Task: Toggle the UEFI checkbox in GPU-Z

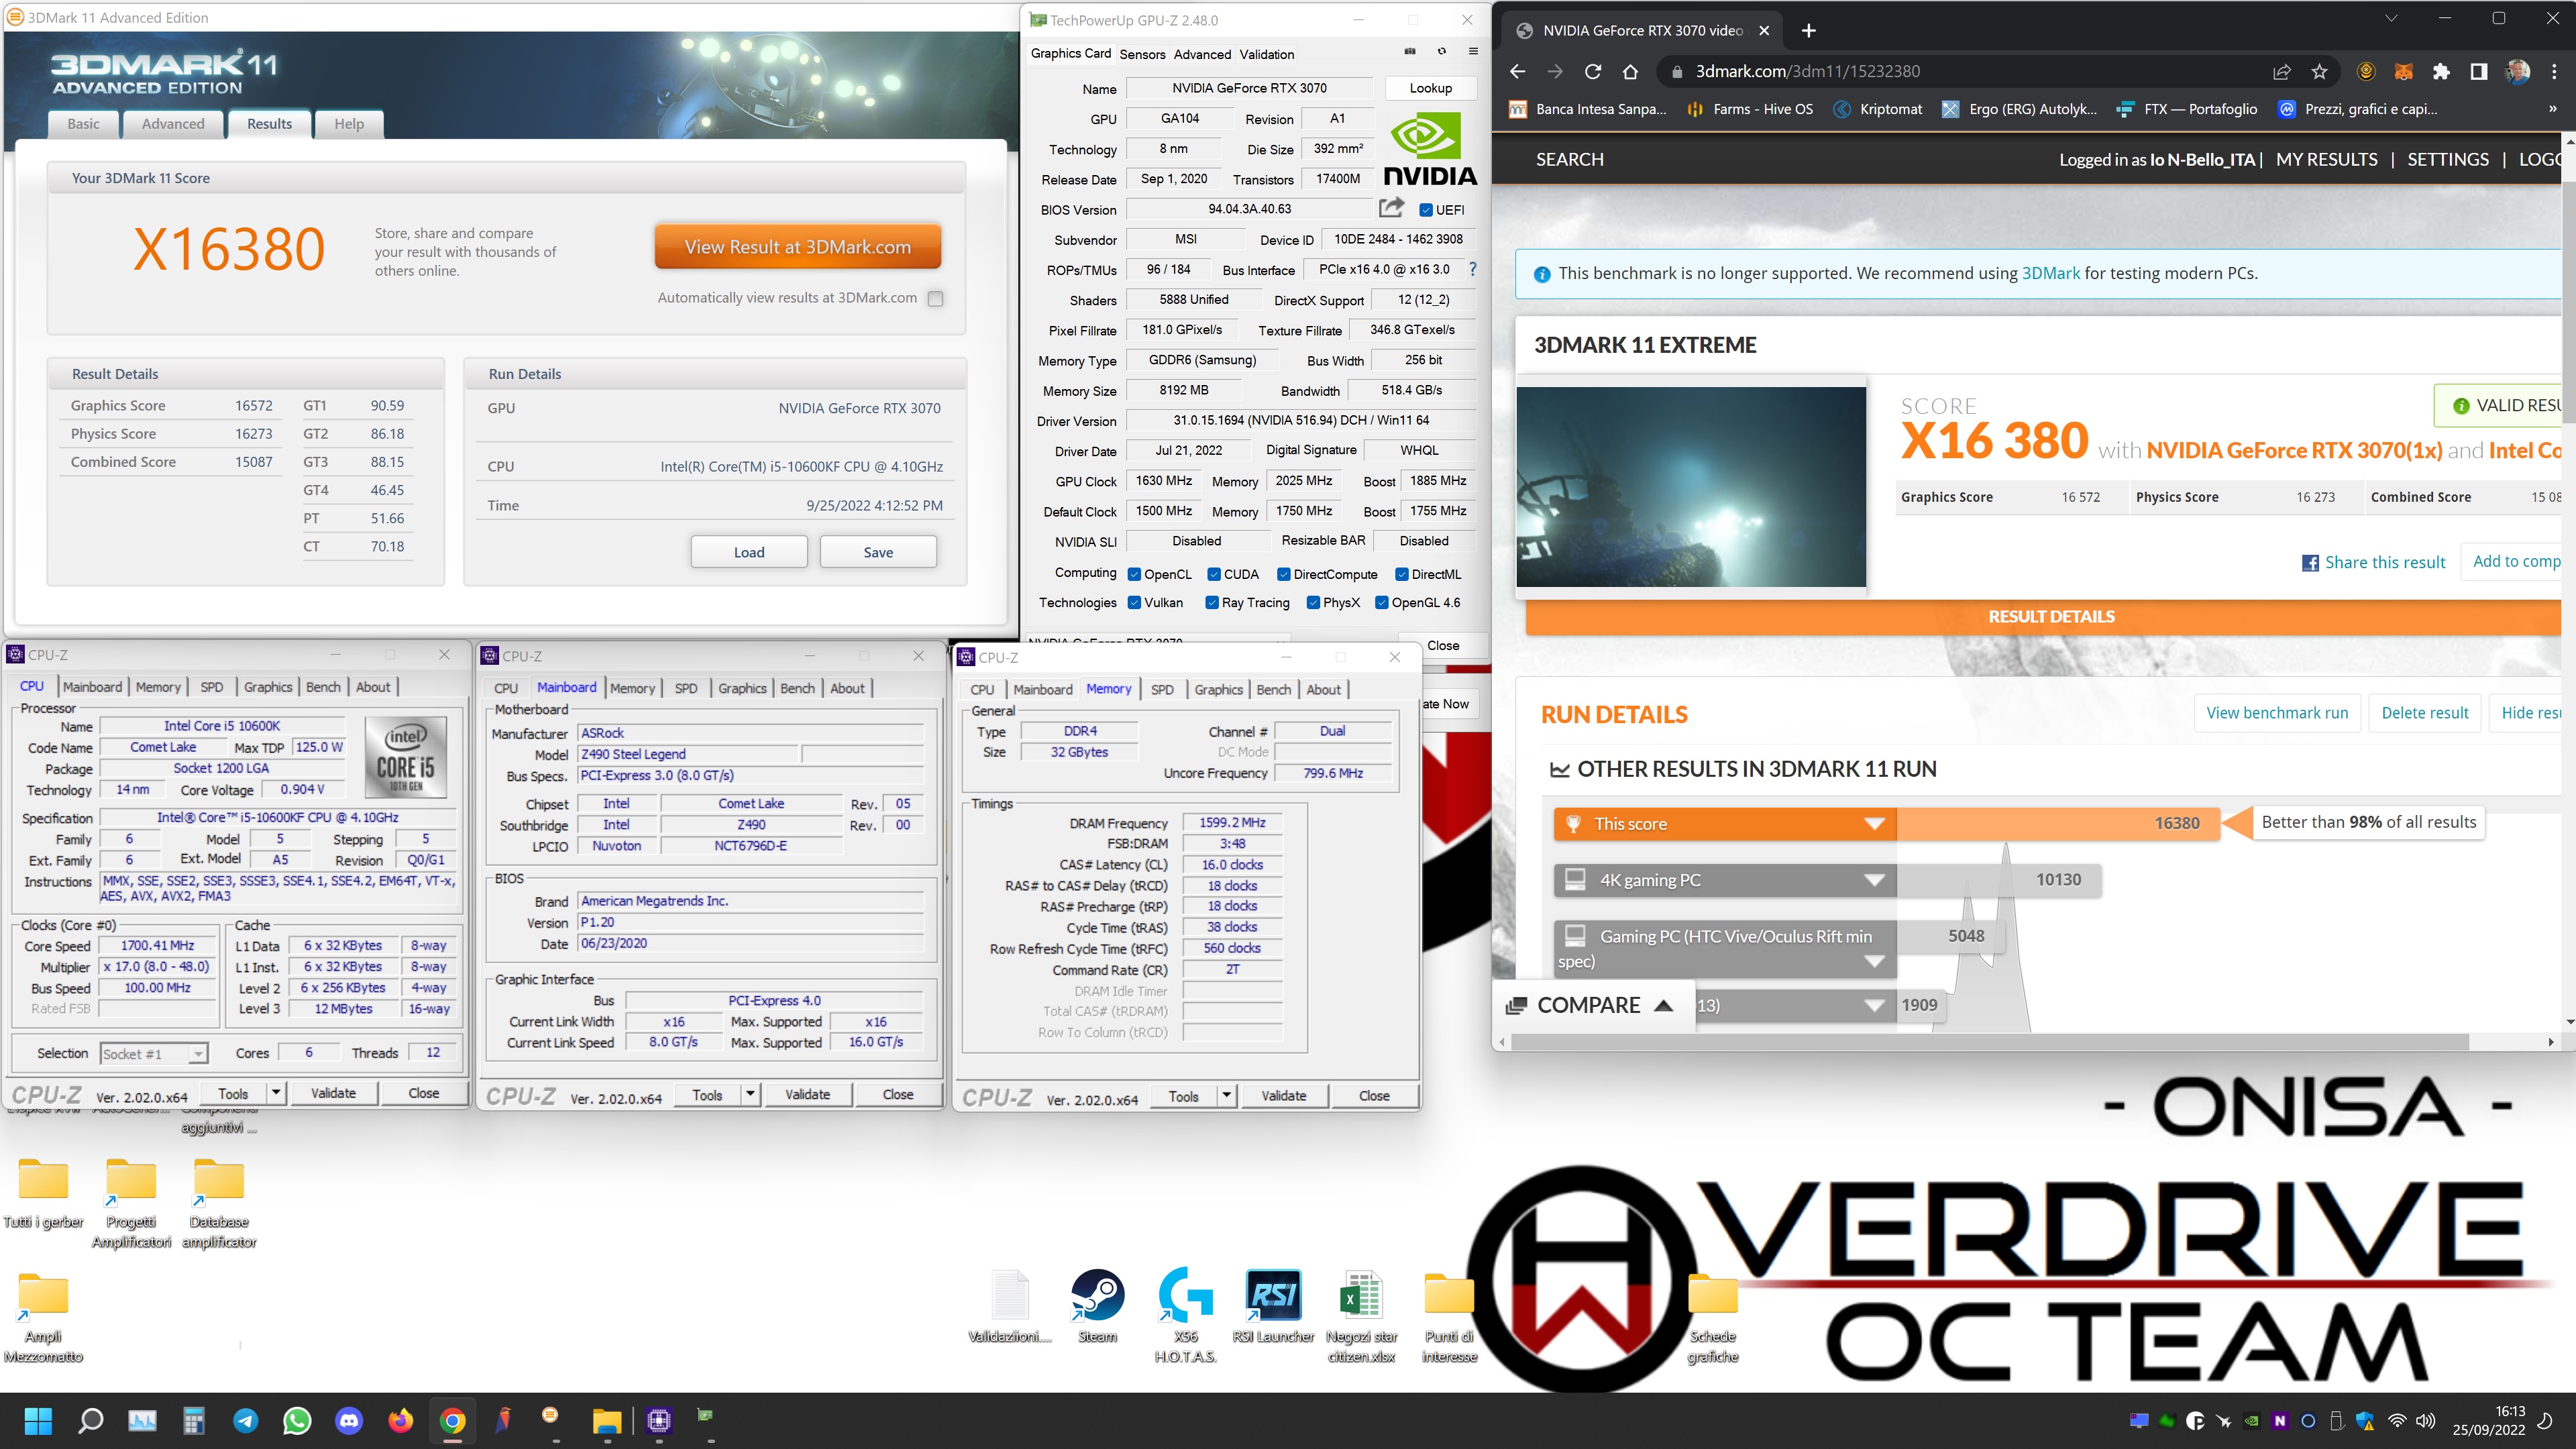Action: pyautogui.click(x=1426, y=209)
